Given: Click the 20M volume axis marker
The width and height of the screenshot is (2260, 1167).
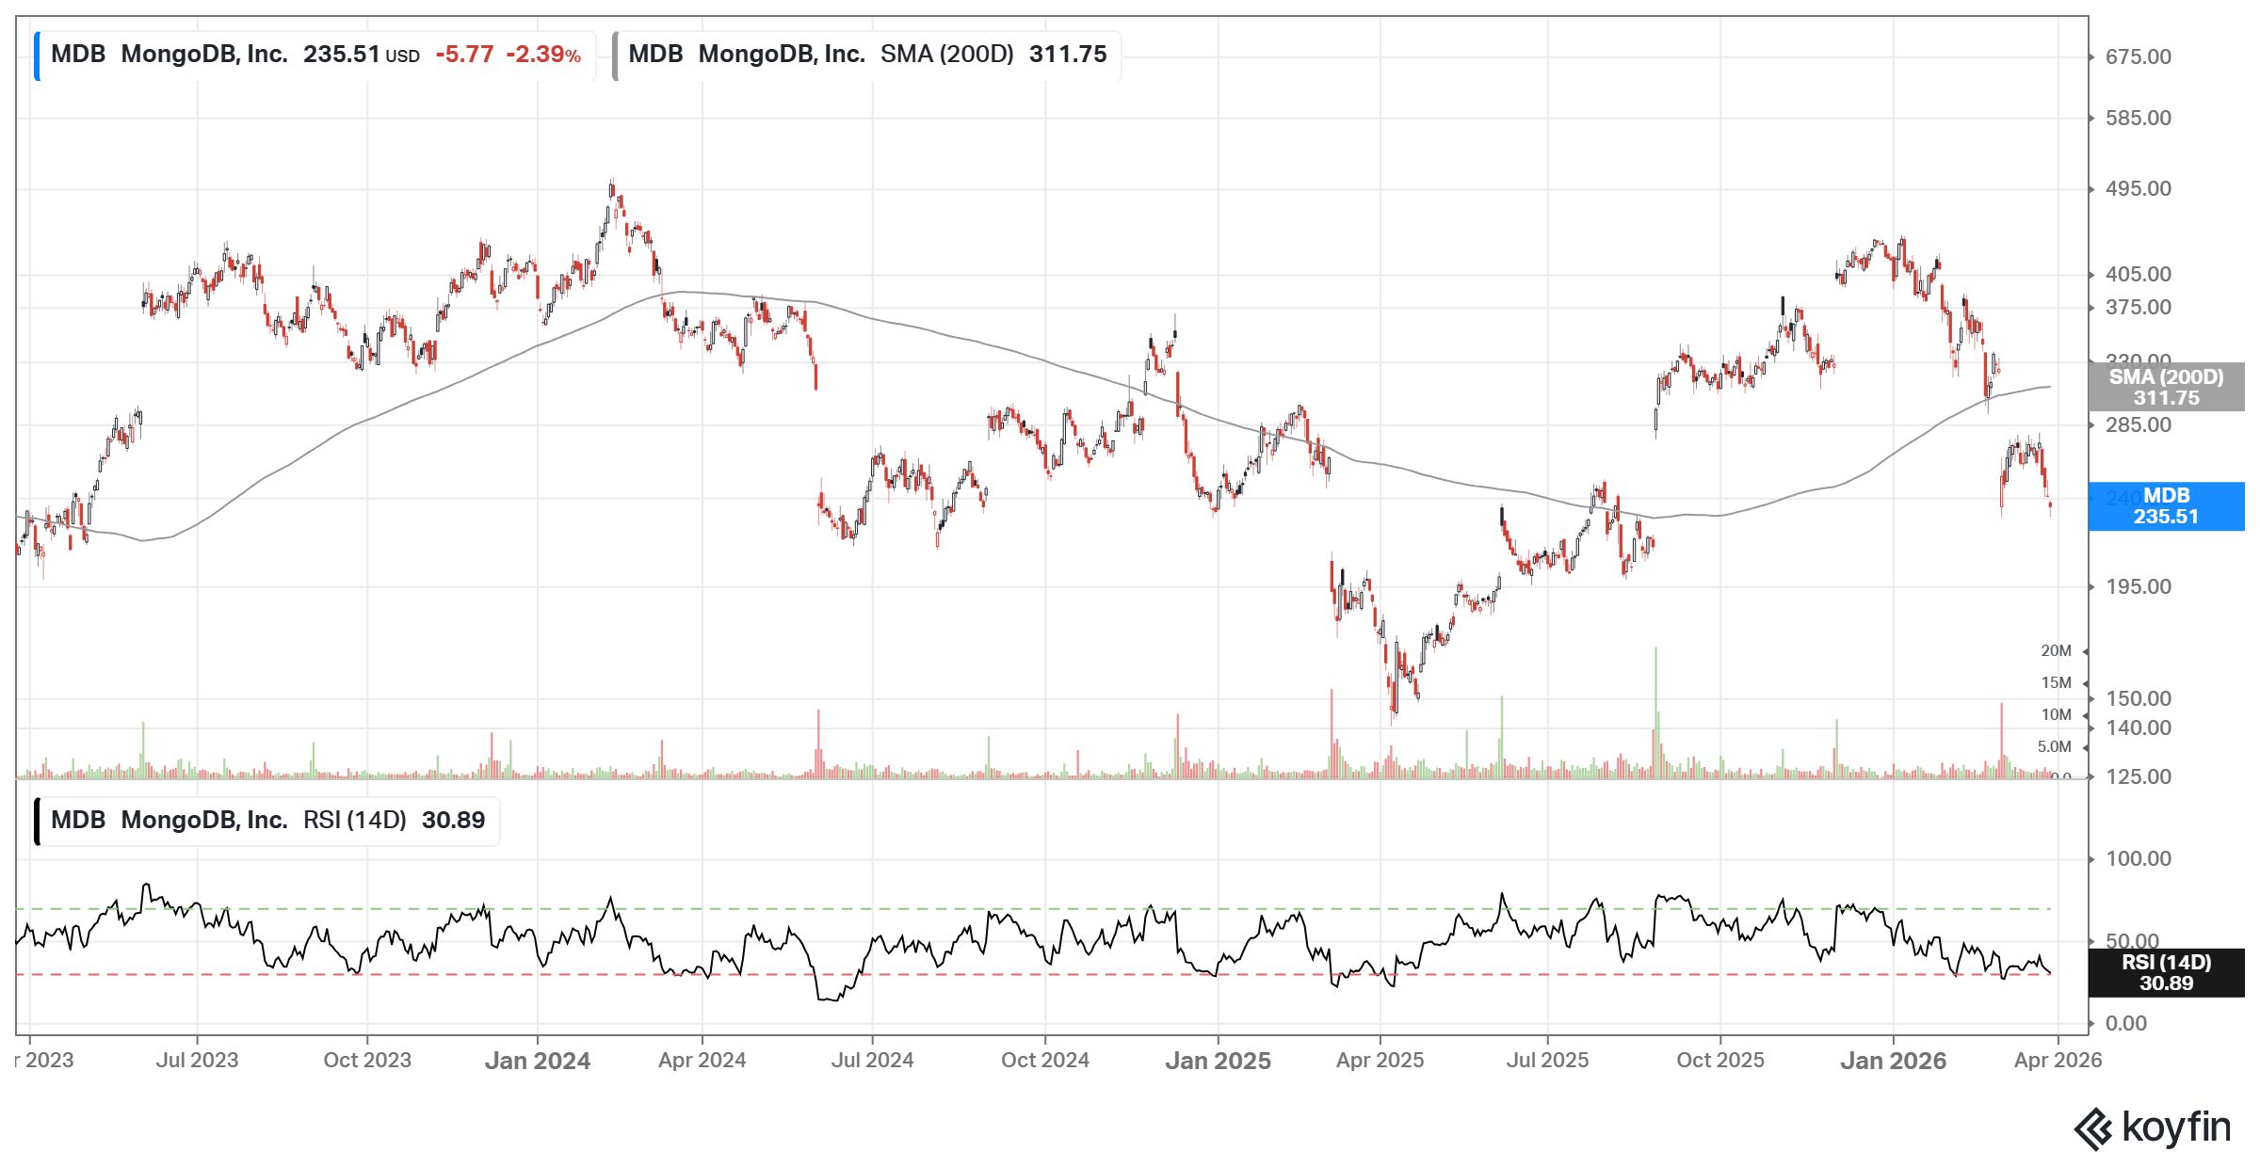Looking at the screenshot, I should click(x=2056, y=651).
